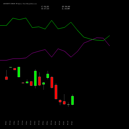Screen dimensions: 129x129
Task: Click the low value L: 55.00
Action: coord(66,9)
